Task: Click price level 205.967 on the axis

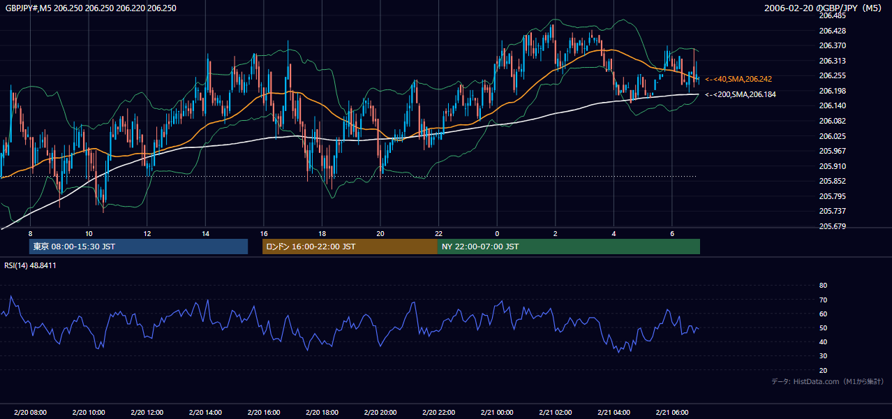Action: [x=832, y=151]
